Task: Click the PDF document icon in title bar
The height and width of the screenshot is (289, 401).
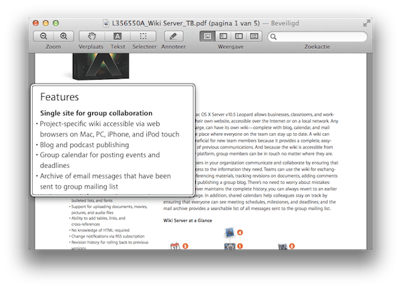Action: tap(106, 23)
